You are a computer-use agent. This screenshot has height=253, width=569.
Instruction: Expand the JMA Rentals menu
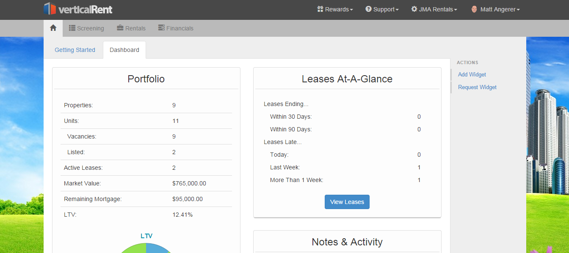tap(434, 9)
